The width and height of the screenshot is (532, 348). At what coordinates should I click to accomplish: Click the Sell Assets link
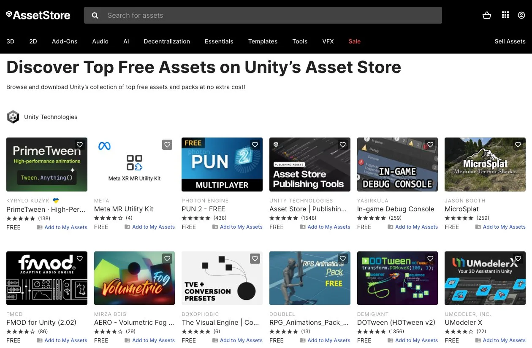pos(510,41)
